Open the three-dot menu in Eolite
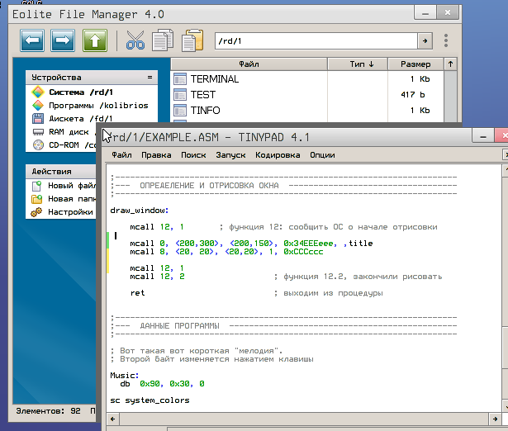Image resolution: width=508 pixels, height=431 pixels. pos(446,40)
